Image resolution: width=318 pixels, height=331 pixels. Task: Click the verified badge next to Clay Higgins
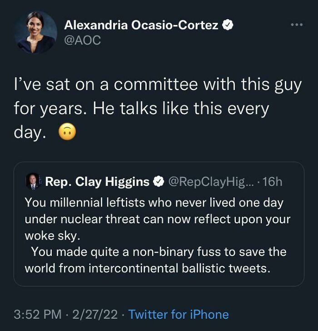coord(158,182)
